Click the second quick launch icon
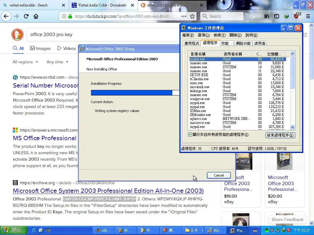This screenshot has height=235, width=314. [x=41, y=230]
